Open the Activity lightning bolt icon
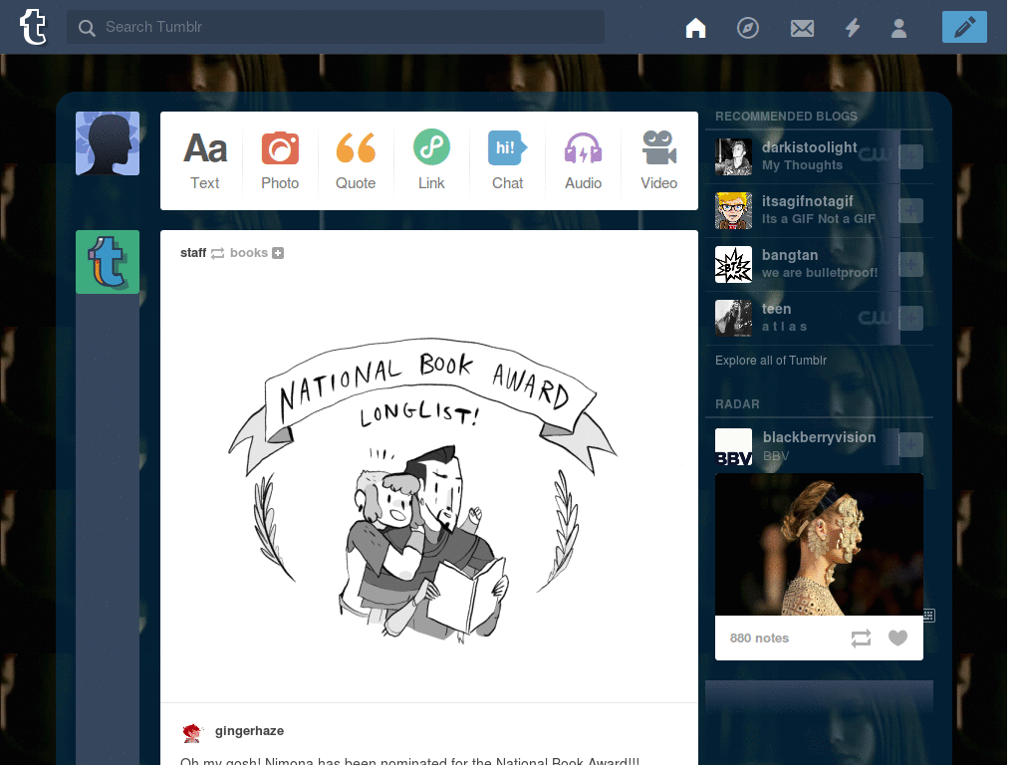1020x765 pixels. click(853, 27)
